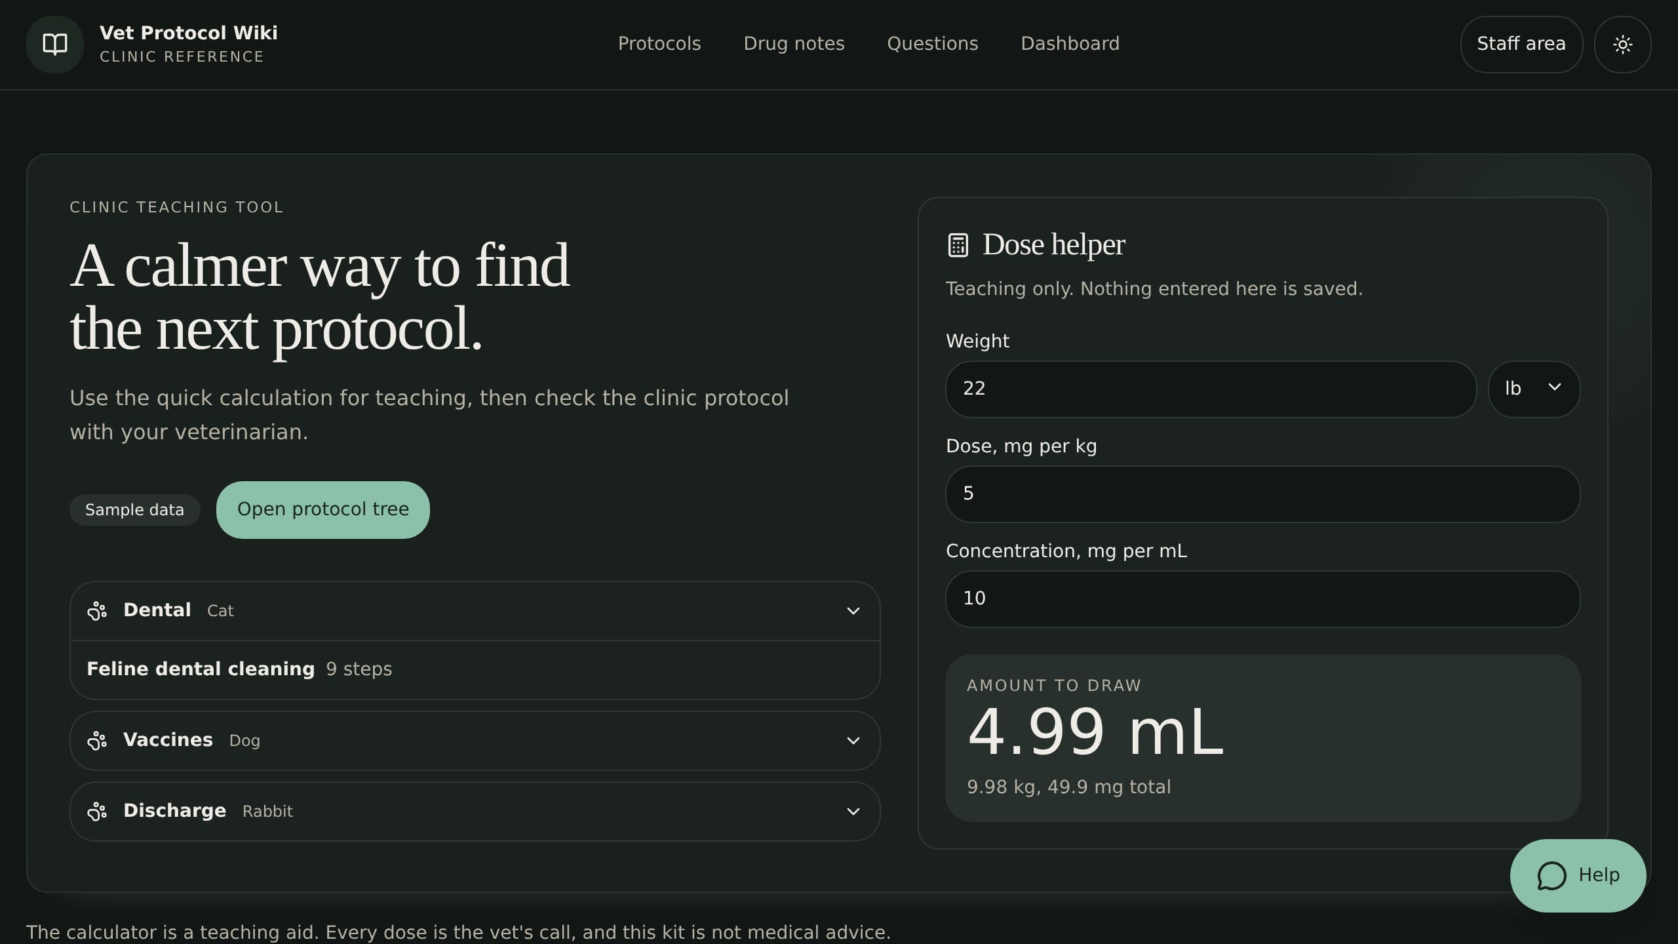Screen dimensions: 1678x944
Task: Click the Weight input field
Action: (x=1211, y=389)
